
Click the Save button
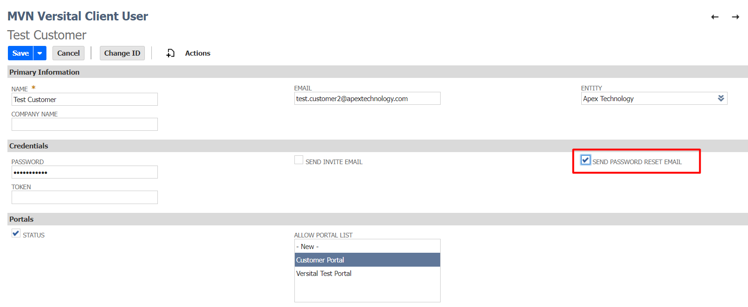point(20,53)
